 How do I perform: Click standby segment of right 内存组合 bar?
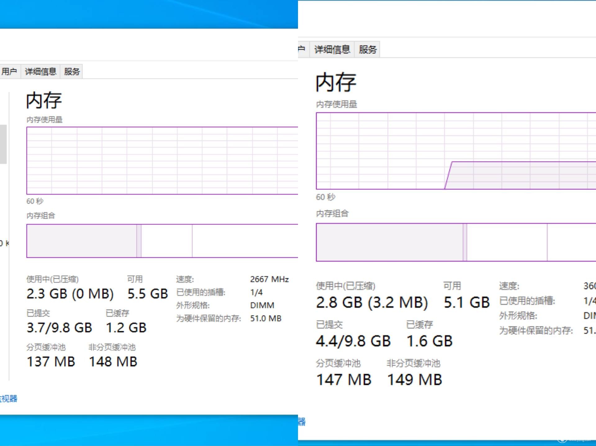507,242
